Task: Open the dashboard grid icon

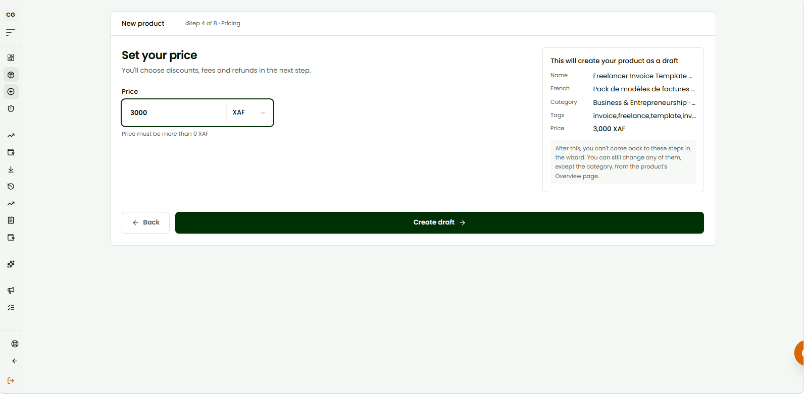Action: [x=11, y=58]
